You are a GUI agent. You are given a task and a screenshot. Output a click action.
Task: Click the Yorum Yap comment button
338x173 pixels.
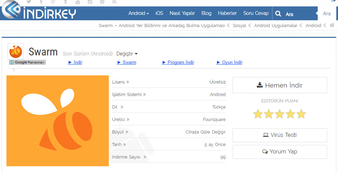(x=280, y=152)
